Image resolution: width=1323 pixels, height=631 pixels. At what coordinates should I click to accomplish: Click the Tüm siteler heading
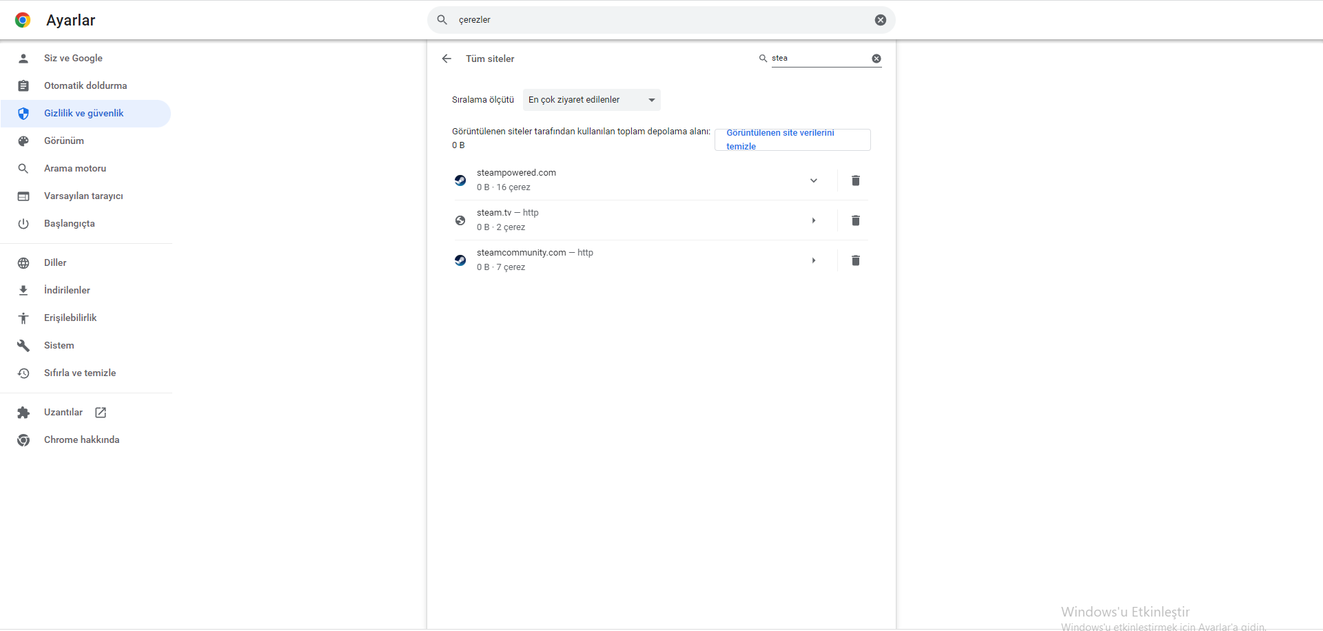490,59
